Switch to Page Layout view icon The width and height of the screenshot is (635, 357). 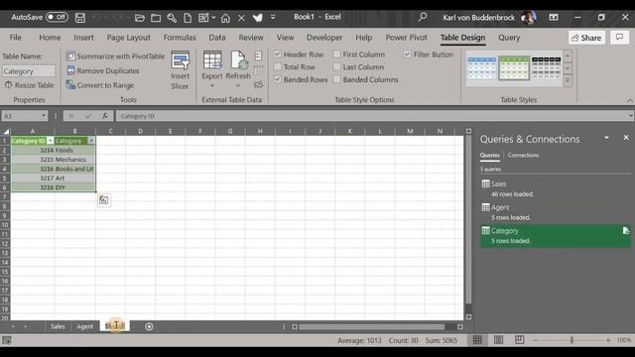pyautogui.click(x=498, y=340)
